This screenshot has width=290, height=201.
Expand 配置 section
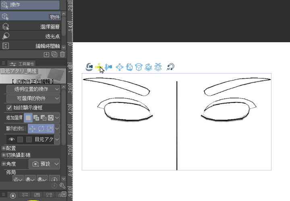(x=4, y=148)
